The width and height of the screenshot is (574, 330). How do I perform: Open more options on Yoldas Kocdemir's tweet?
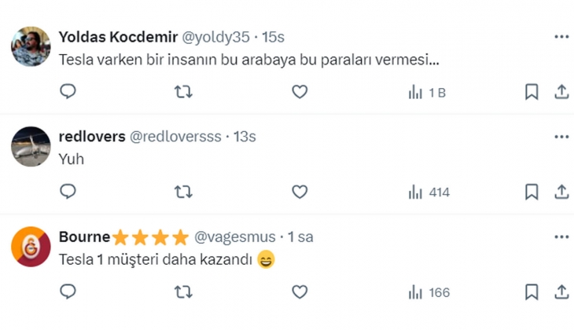pos(561,37)
